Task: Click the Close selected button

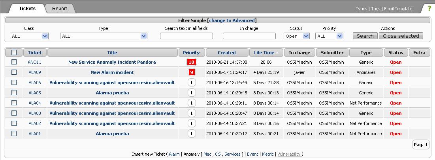Action: click(x=401, y=36)
